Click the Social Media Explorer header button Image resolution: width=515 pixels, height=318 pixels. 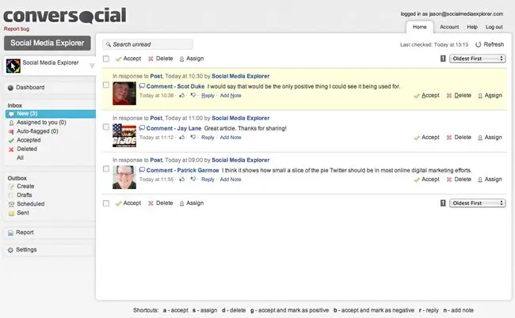48,43
